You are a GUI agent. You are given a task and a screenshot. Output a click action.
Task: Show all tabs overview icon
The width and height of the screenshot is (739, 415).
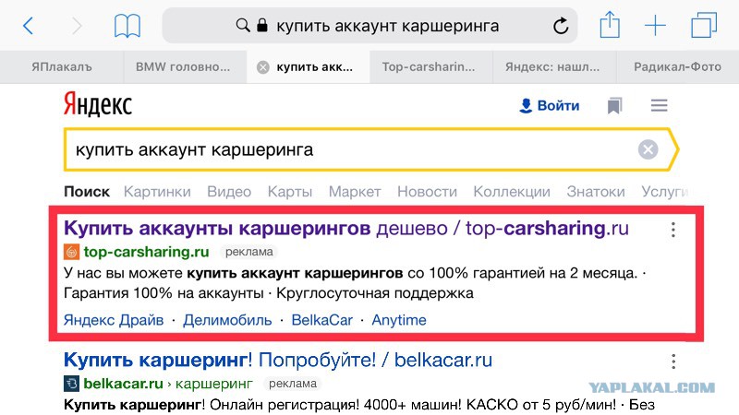pyautogui.click(x=704, y=26)
